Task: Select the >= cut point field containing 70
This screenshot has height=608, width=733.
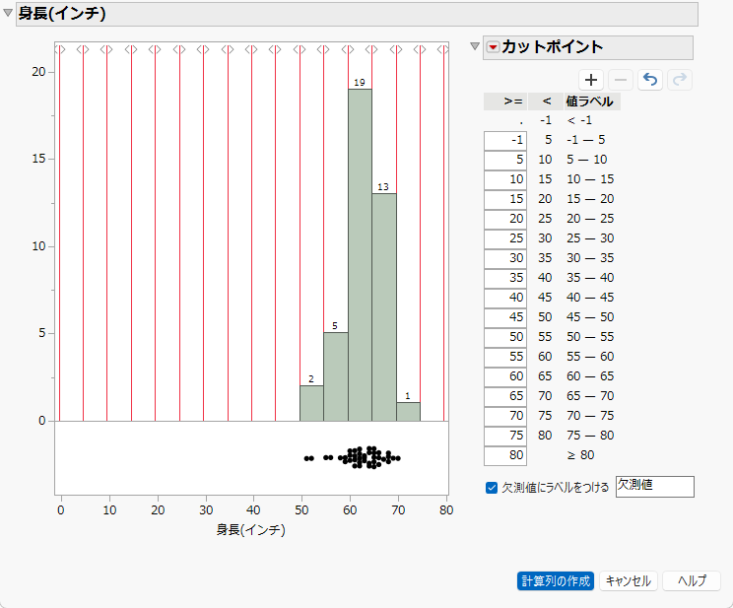Action: coord(505,416)
